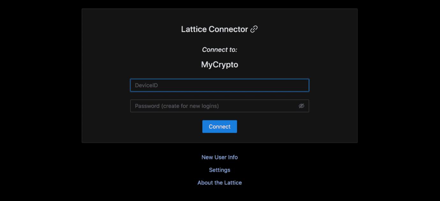This screenshot has height=201, width=440.
Task: Place the cursor in the DeviceID box
Action: [x=220, y=85]
